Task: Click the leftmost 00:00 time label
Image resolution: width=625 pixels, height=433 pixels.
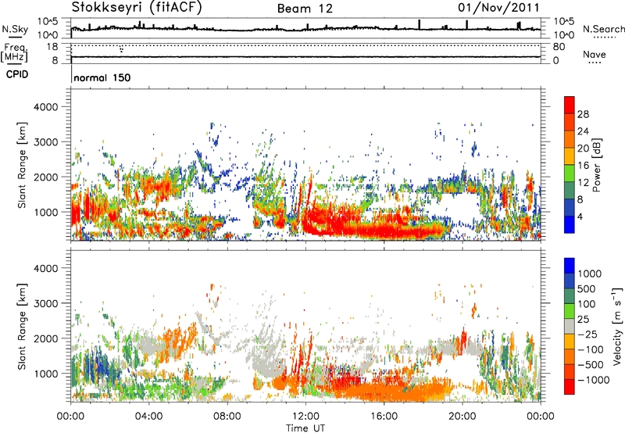Action: pyautogui.click(x=70, y=417)
